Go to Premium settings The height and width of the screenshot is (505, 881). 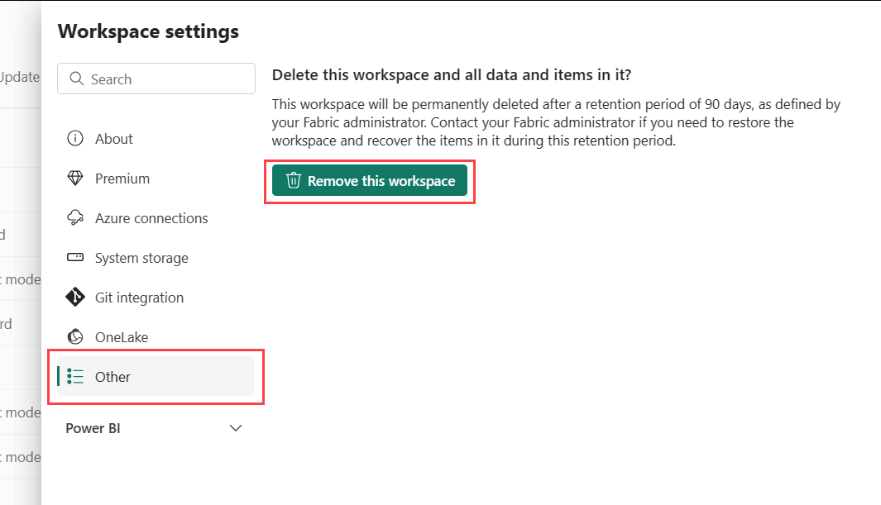(x=122, y=179)
